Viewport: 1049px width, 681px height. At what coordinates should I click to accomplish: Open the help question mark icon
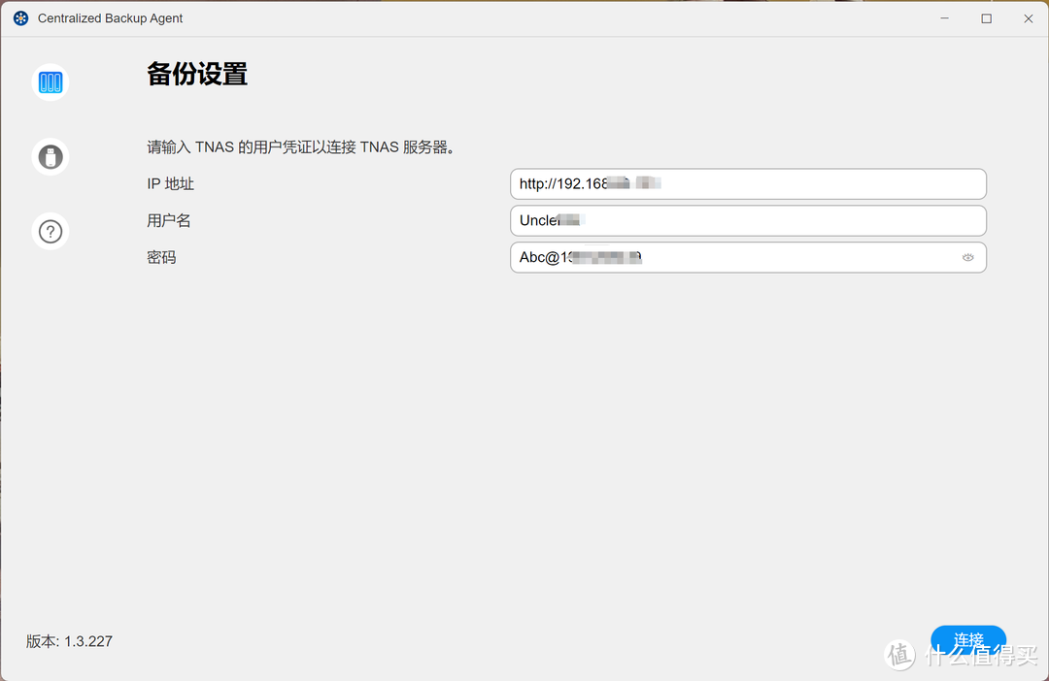click(x=51, y=231)
